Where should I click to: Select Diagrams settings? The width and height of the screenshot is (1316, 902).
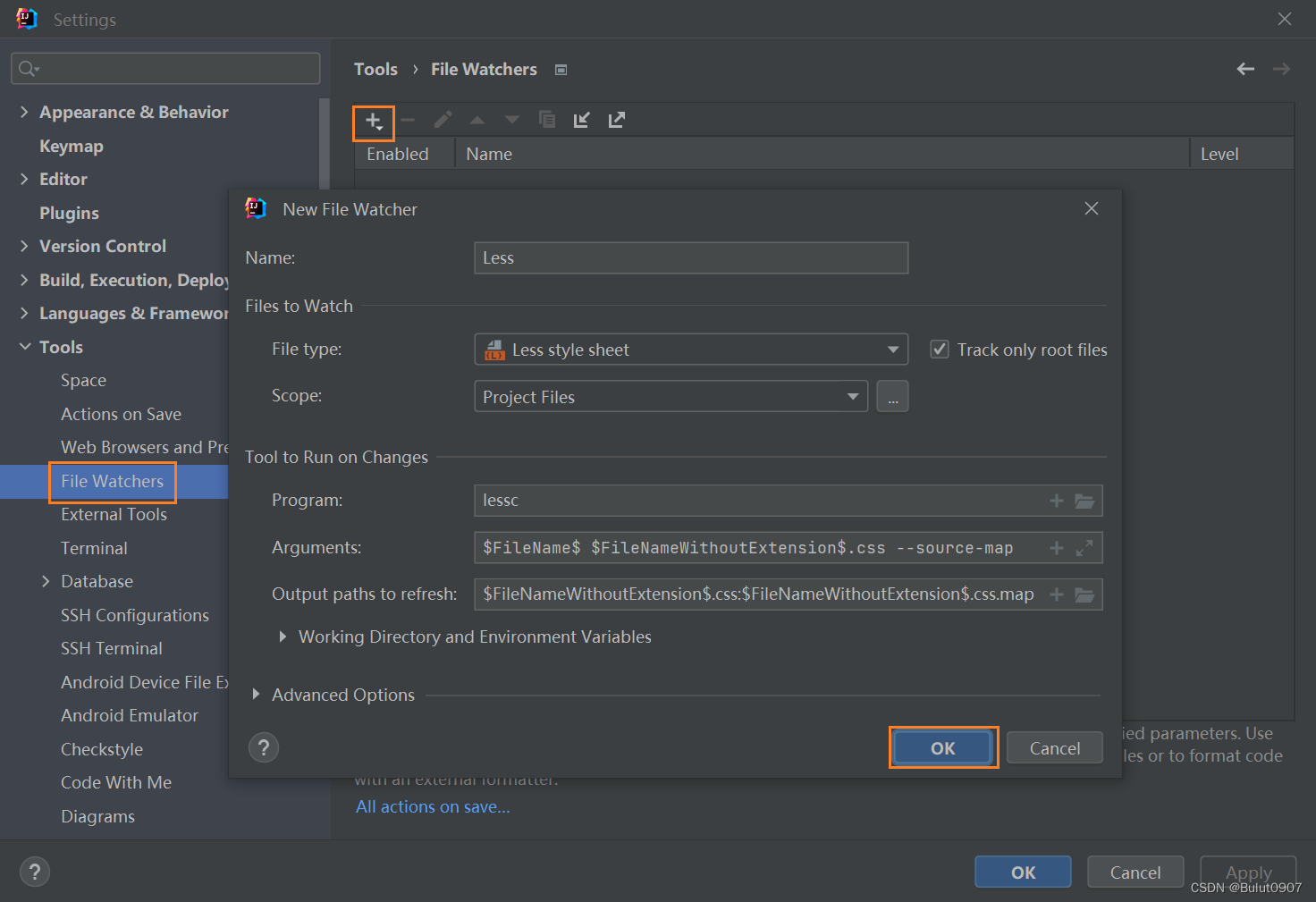pos(97,816)
